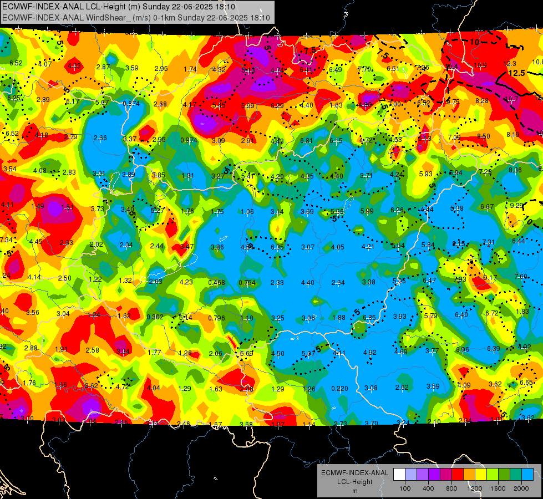This screenshot has width=543, height=499.
Task: Click the wind shear value 9.29
Action: [517, 205]
